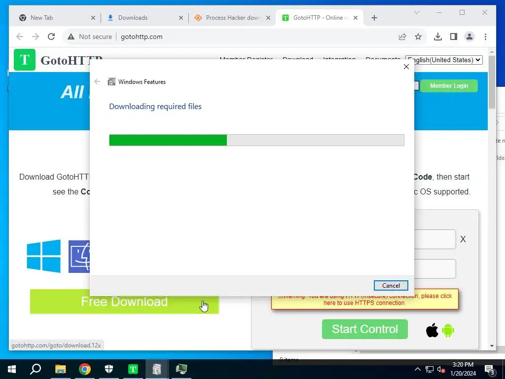Open File Explorer from taskbar
505x379 pixels.
(x=60, y=369)
